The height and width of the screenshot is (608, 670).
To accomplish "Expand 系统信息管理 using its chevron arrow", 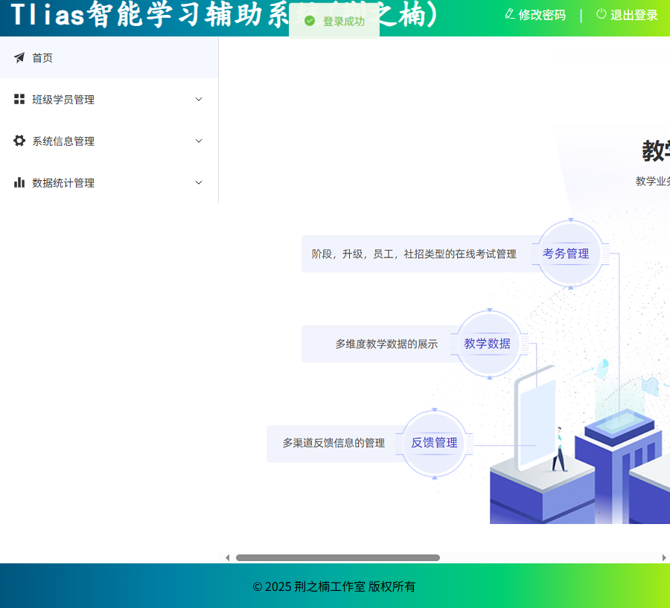I will 199,141.
